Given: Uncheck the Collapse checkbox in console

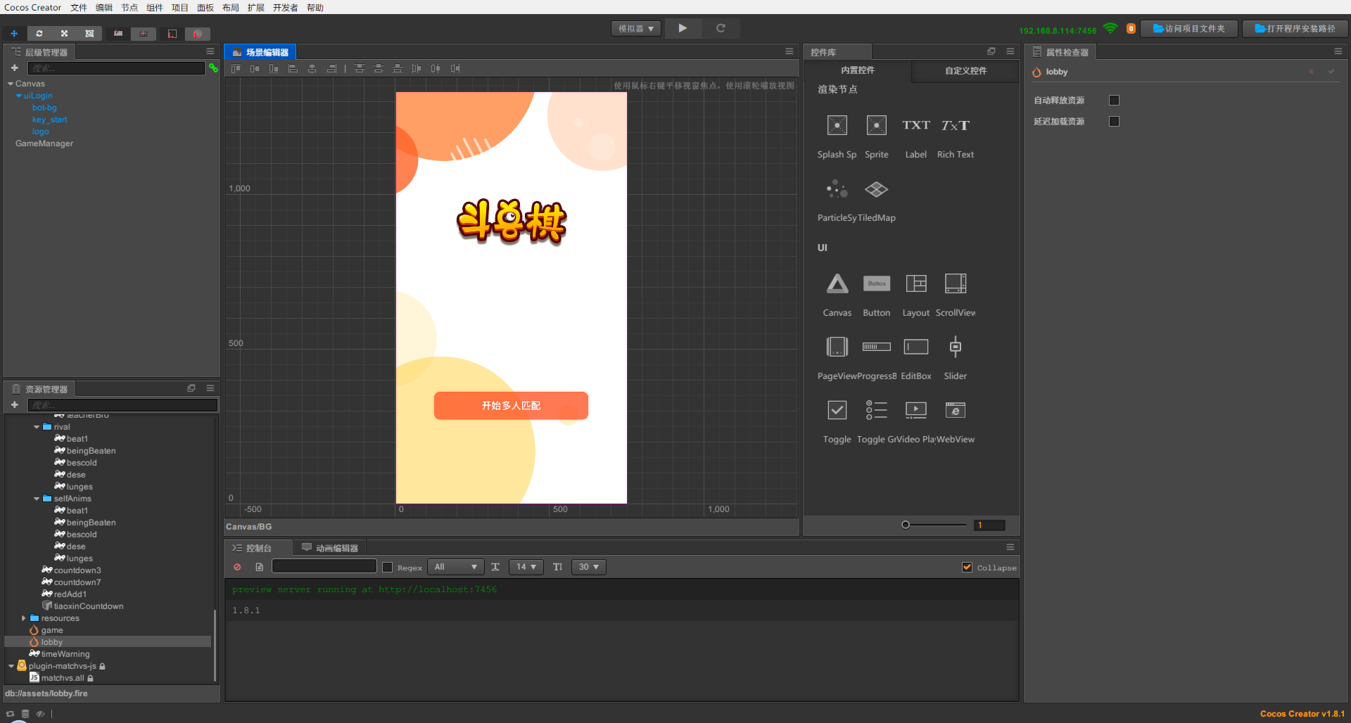Looking at the screenshot, I should click(x=967, y=567).
